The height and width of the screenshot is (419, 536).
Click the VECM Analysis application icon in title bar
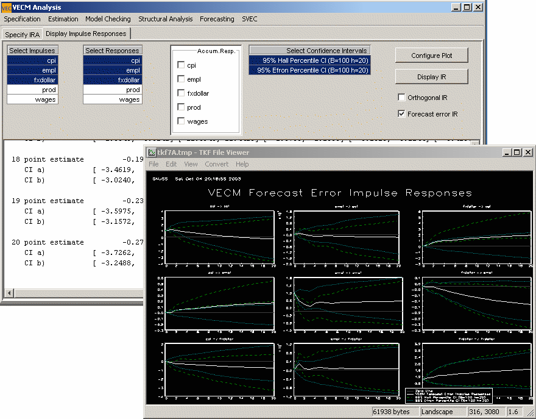click(x=7, y=7)
